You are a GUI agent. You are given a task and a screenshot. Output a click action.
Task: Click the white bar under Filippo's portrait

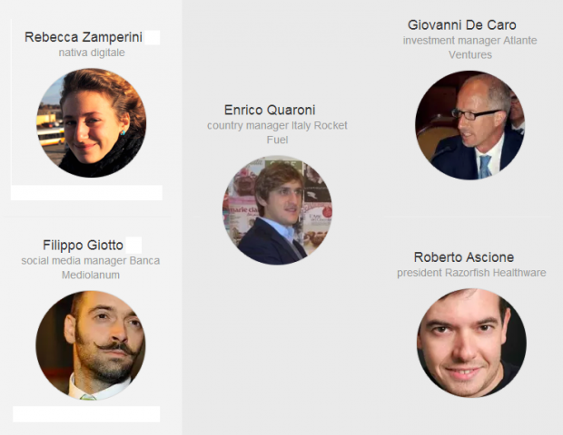coord(86,414)
